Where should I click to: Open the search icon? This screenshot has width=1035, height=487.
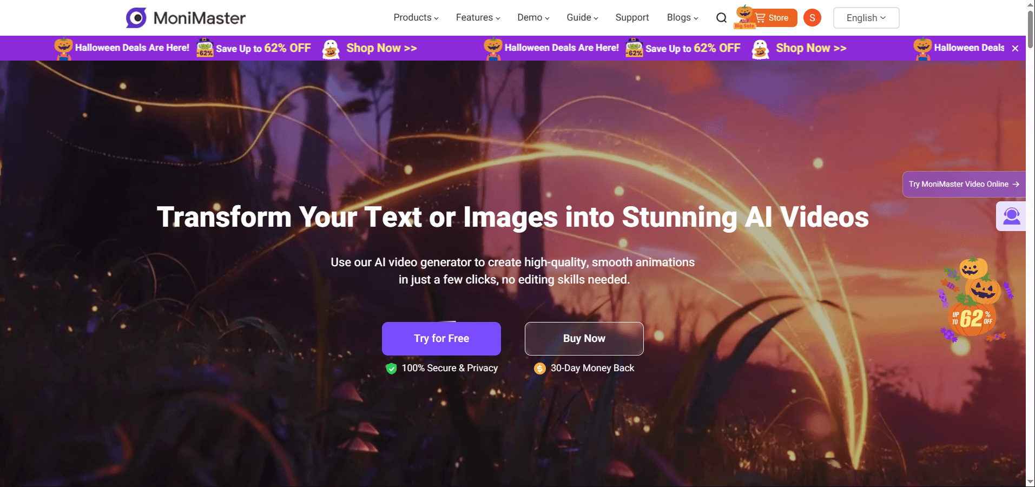coord(721,17)
